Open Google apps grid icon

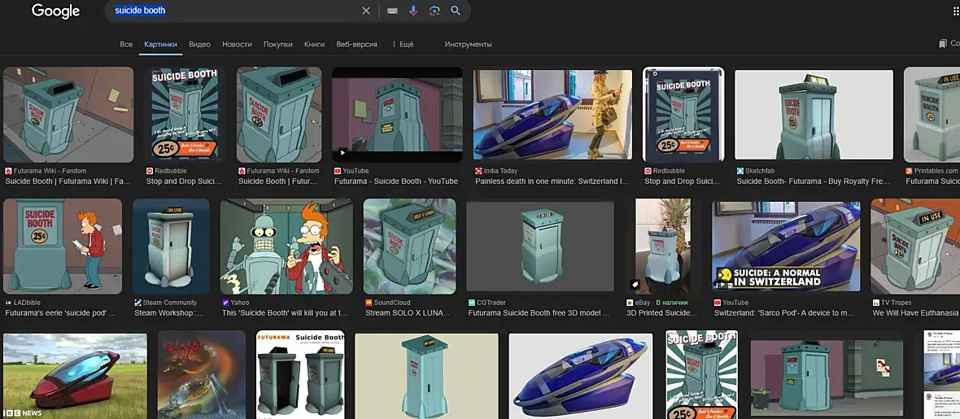click(956, 11)
